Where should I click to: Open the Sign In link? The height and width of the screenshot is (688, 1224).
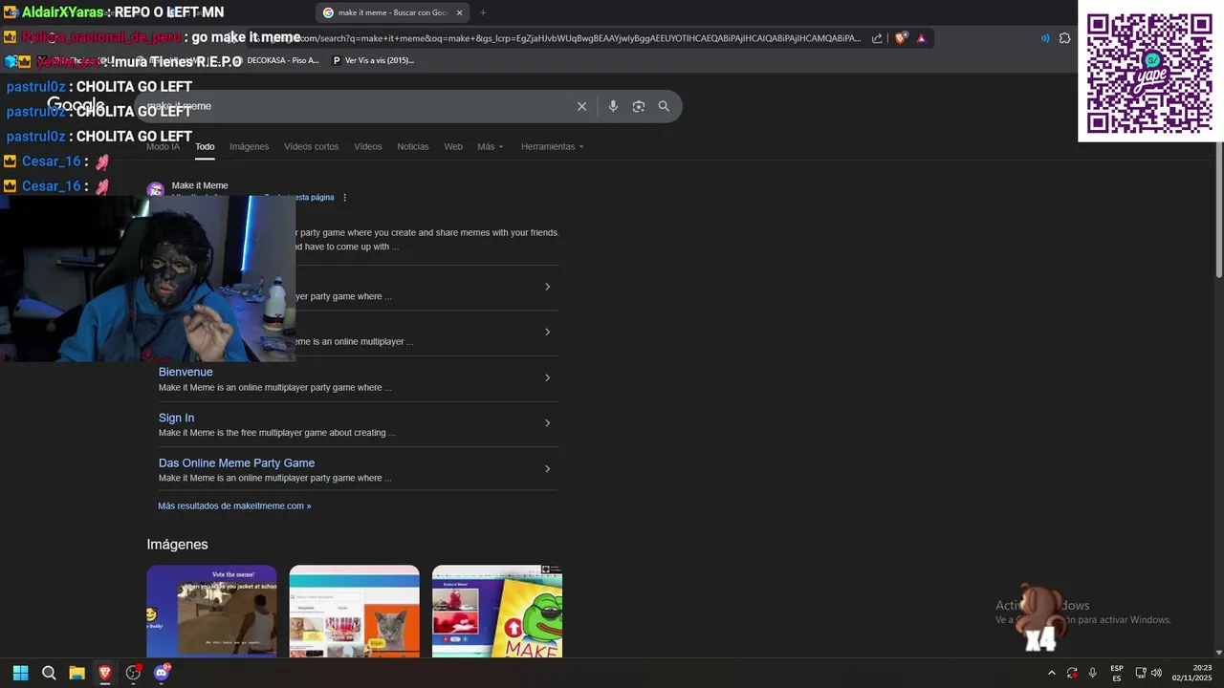[x=176, y=418]
